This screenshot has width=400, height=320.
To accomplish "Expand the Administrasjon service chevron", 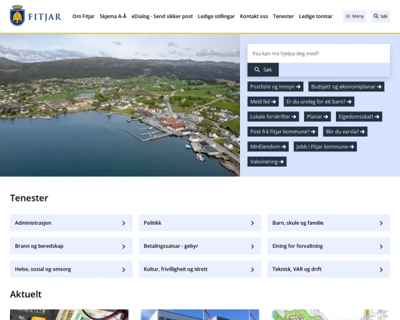I will (123, 223).
